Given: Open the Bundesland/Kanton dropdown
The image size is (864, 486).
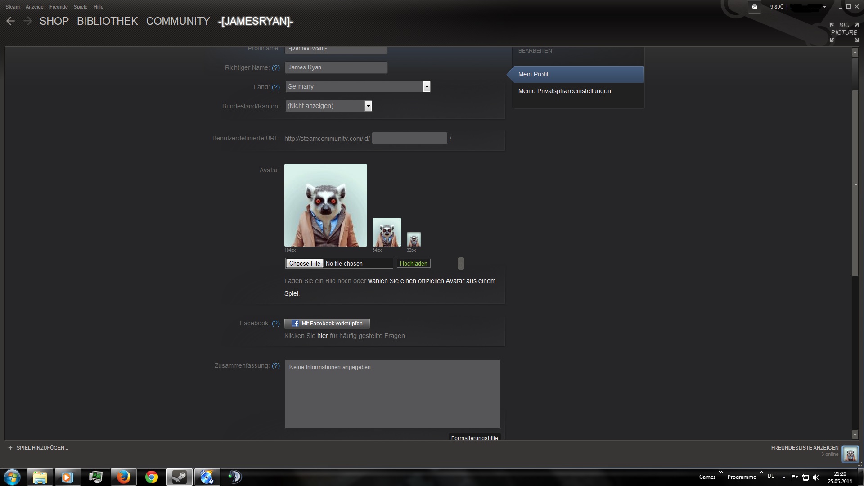Looking at the screenshot, I should (368, 106).
